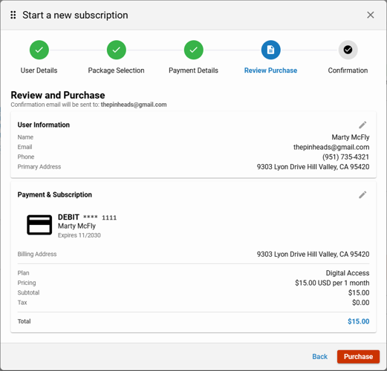The height and width of the screenshot is (371, 387).
Task: Click pricing $15.00 USD per 1 month
Action: click(x=332, y=283)
